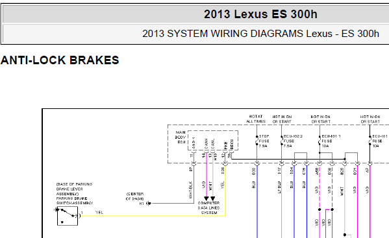Click the horizontal 'YEL' label by the switch
389x238 pixels.
click(99, 213)
